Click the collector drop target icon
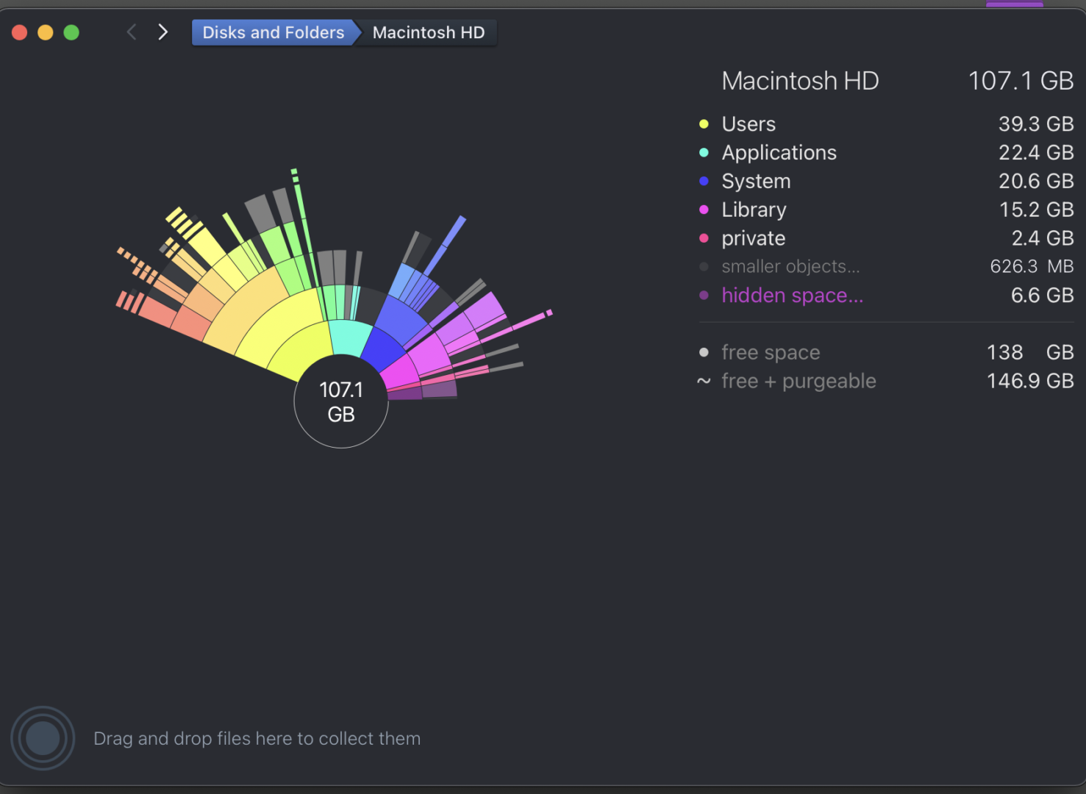The width and height of the screenshot is (1086, 794). click(x=43, y=738)
